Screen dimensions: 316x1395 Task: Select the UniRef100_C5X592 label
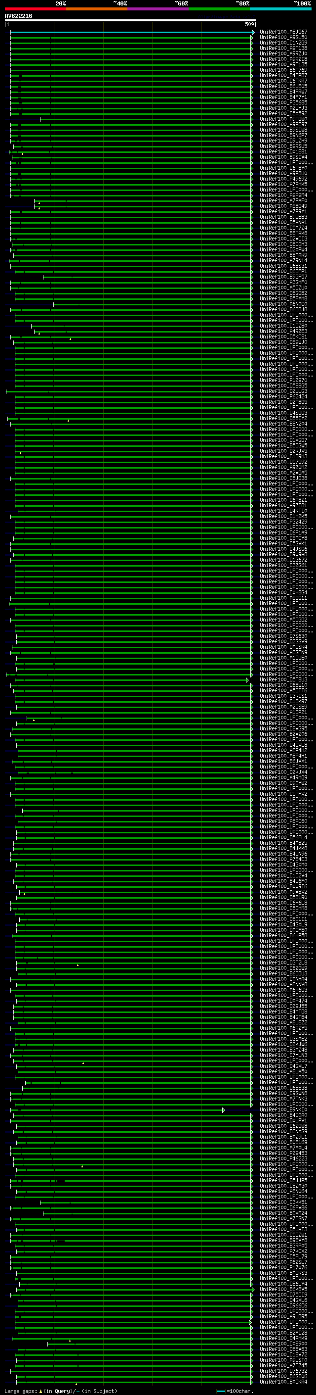pyautogui.click(x=283, y=114)
